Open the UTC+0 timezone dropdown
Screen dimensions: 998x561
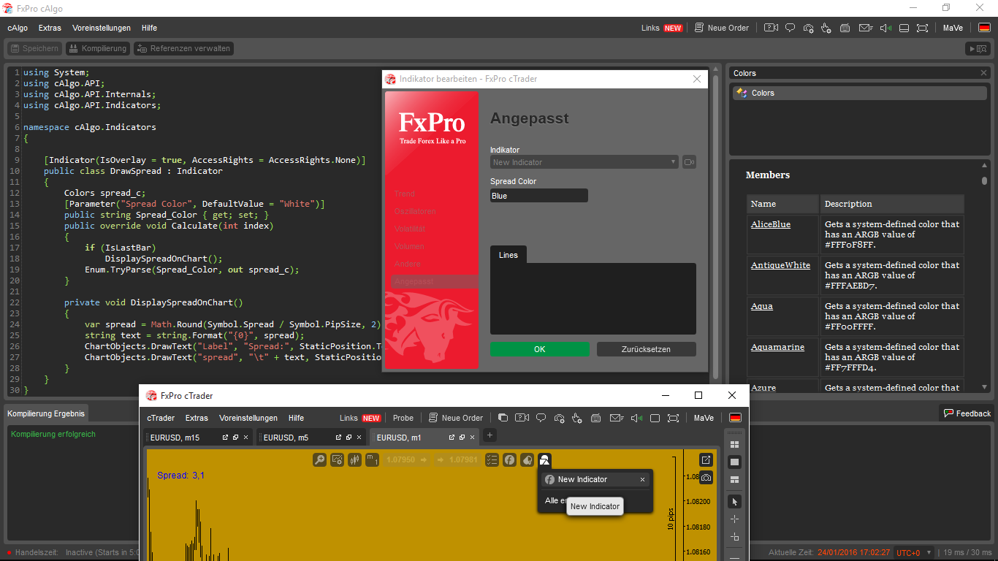(x=914, y=553)
